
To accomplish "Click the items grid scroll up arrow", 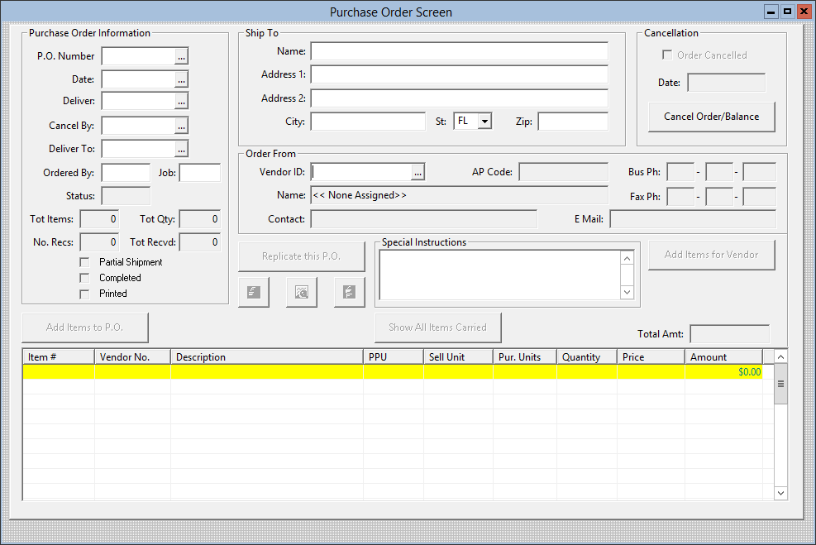I will click(780, 356).
